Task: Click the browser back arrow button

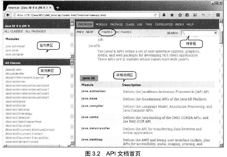Action: 8,15
